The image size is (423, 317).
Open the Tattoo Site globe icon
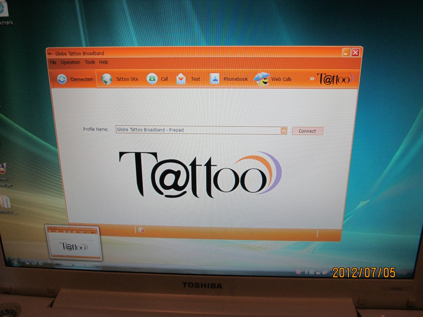coord(107,79)
